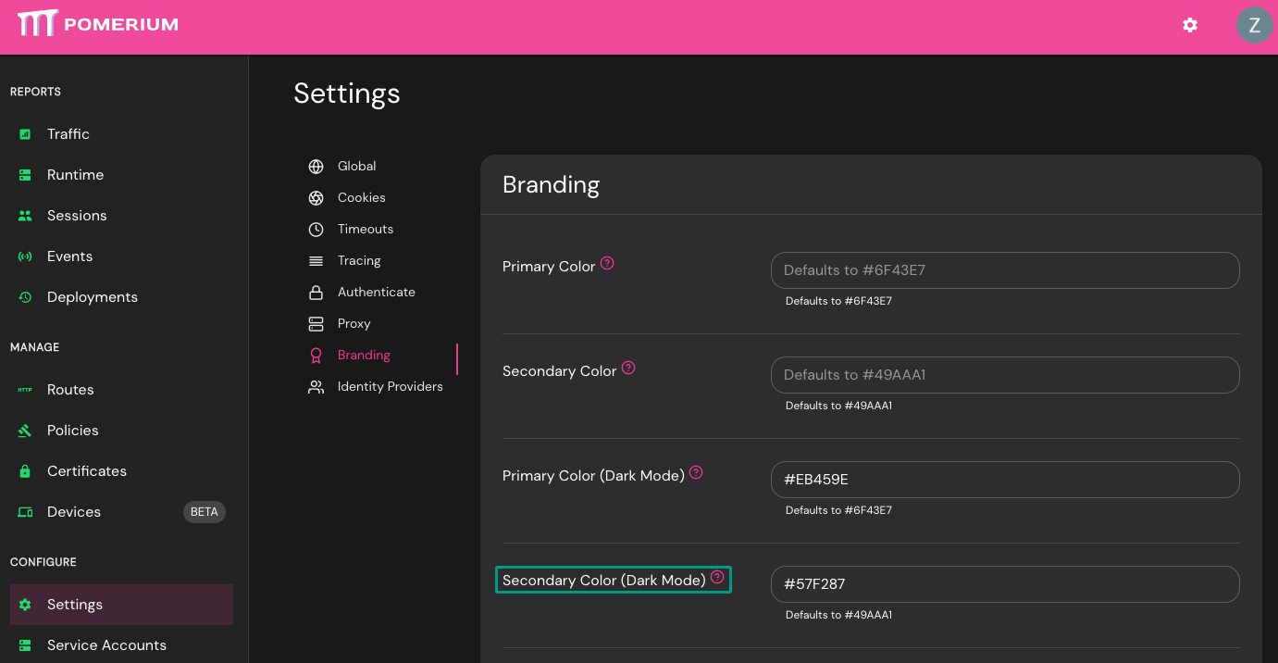Screen dimensions: 1278x663
Task: Click the Events broadcast icon
Action: tap(24, 256)
